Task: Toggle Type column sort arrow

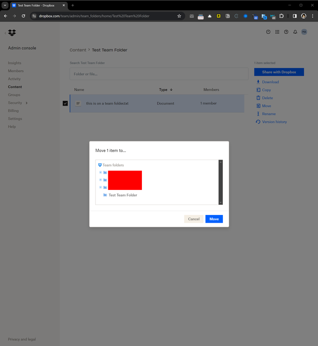Action: click(x=171, y=90)
